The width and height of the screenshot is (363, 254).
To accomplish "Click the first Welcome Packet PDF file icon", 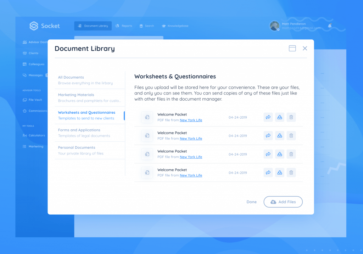I will click(147, 117).
